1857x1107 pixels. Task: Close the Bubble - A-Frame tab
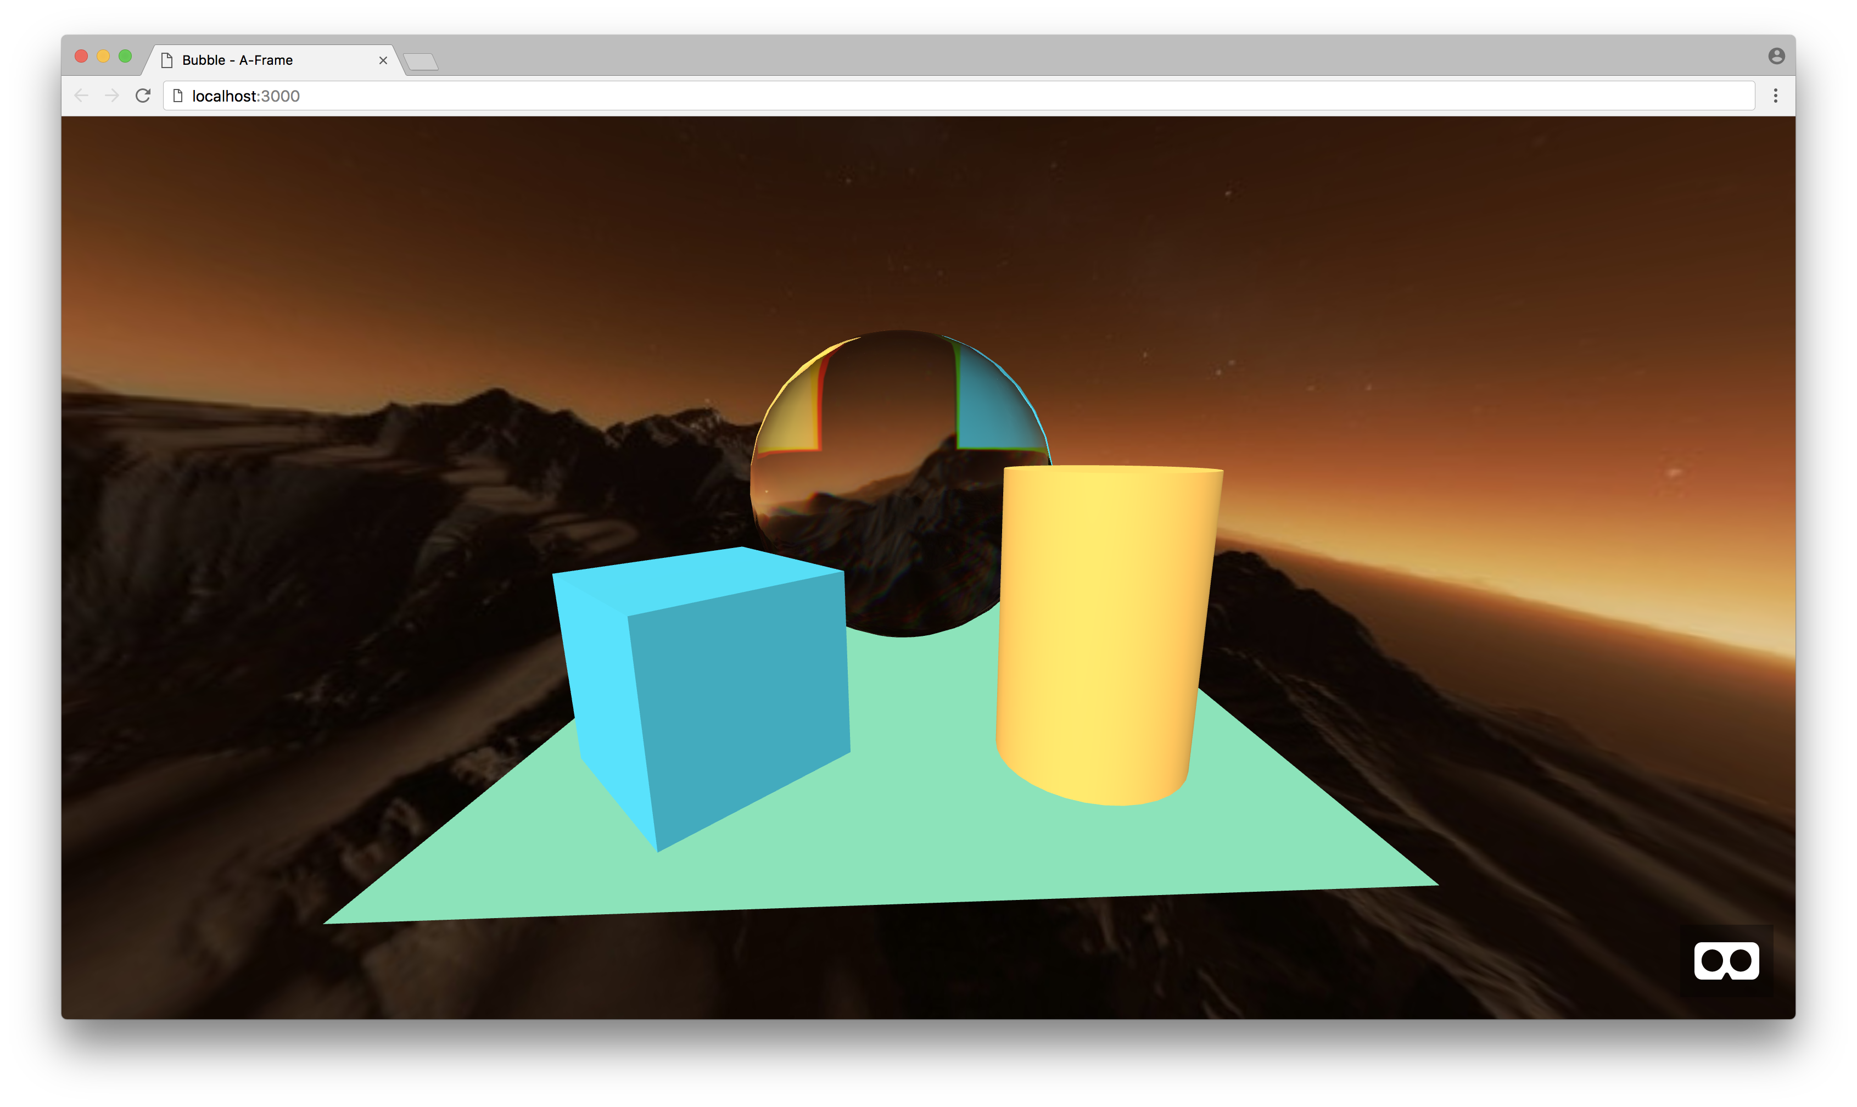(x=383, y=60)
